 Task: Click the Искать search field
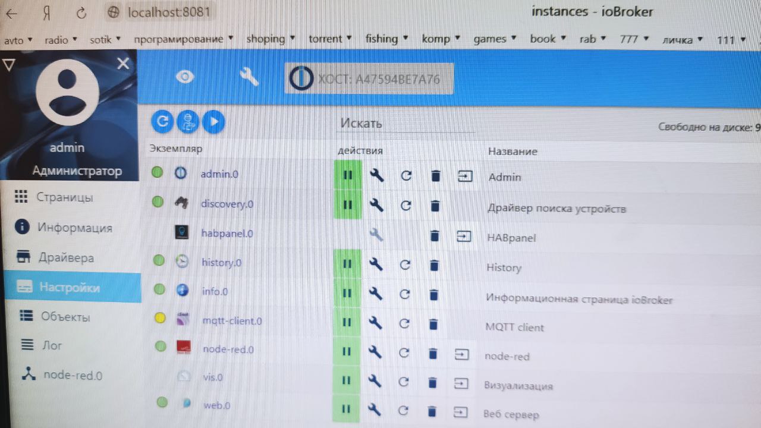[x=407, y=124]
